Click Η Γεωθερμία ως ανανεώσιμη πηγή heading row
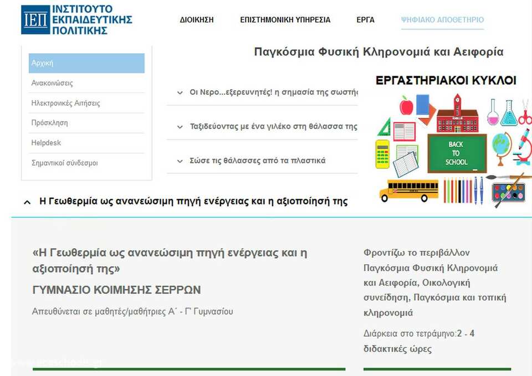This screenshot has width=532, height=376. point(193,202)
